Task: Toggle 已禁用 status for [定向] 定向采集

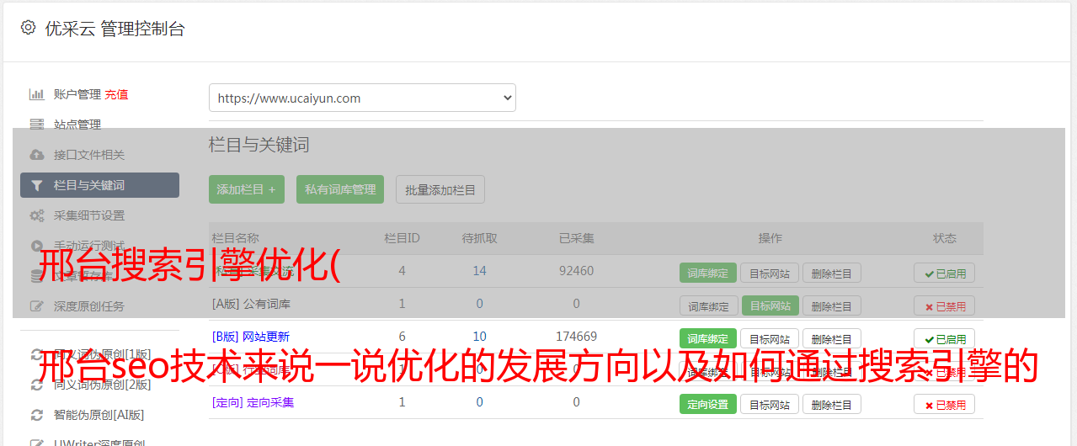Action: tap(944, 404)
